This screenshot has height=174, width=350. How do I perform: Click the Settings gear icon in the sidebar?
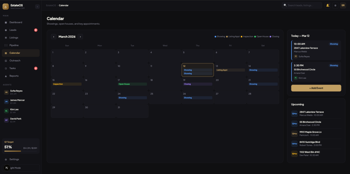click(6, 159)
